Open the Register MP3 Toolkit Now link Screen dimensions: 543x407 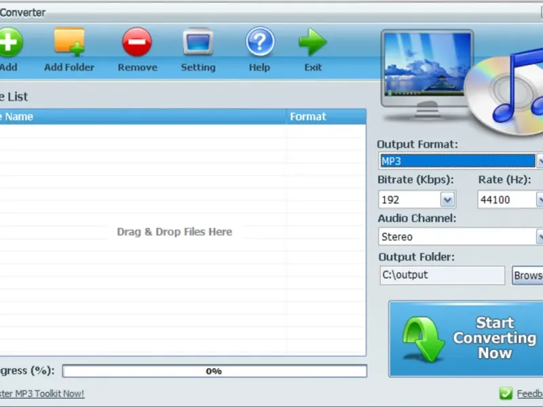(42, 394)
